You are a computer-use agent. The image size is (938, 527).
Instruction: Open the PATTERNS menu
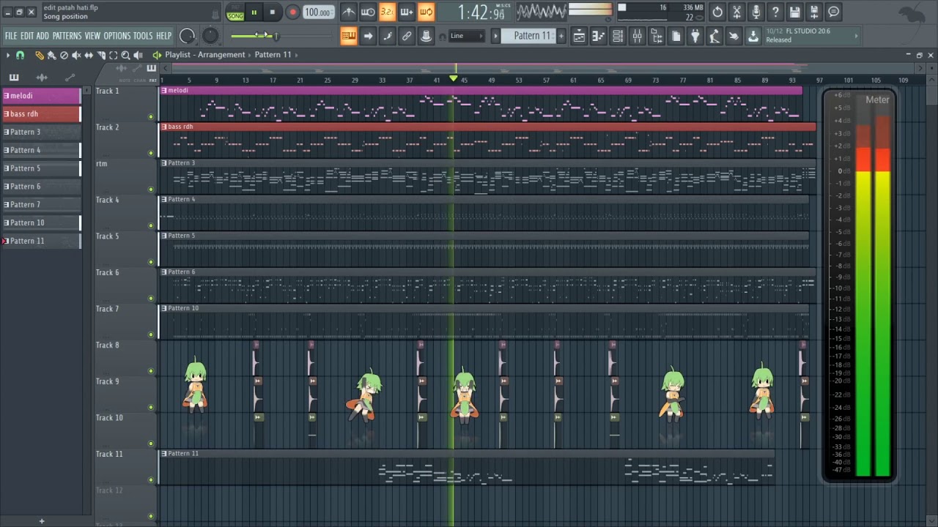(67, 36)
